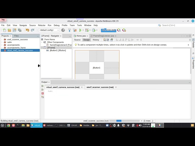Click the OBS taskbar entry
This screenshot has width=195, height=146.
61,125
